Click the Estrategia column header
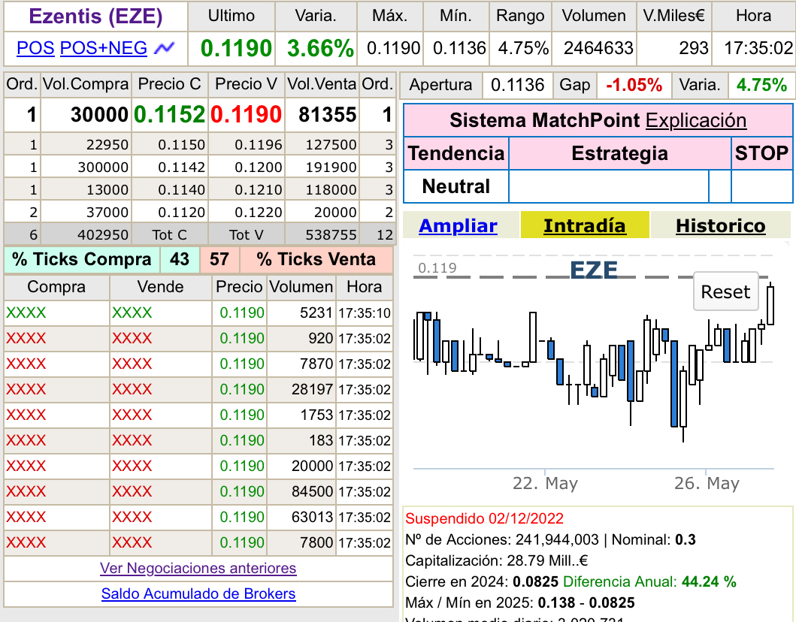Viewport: 796px width, 622px height. pyautogui.click(x=619, y=153)
